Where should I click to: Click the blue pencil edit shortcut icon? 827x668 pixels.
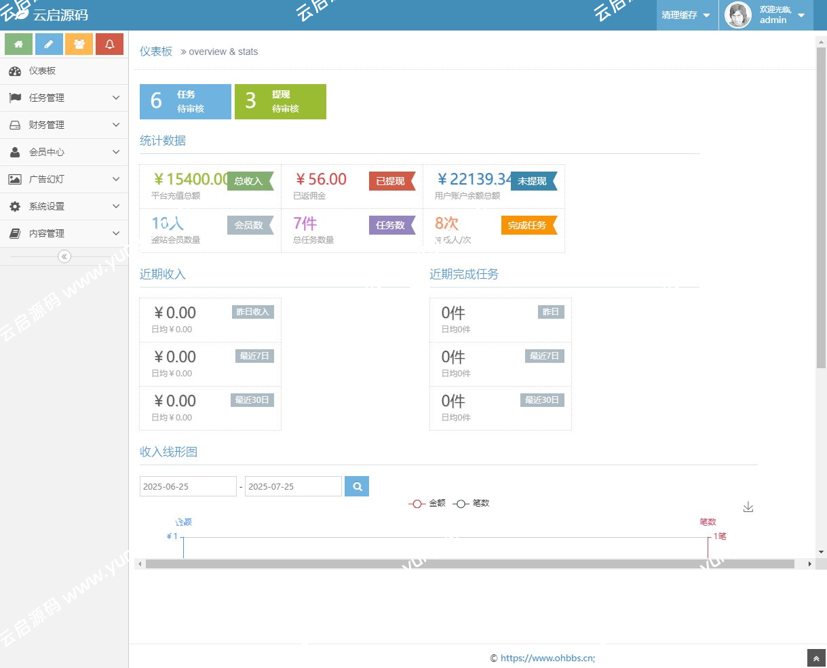click(49, 44)
